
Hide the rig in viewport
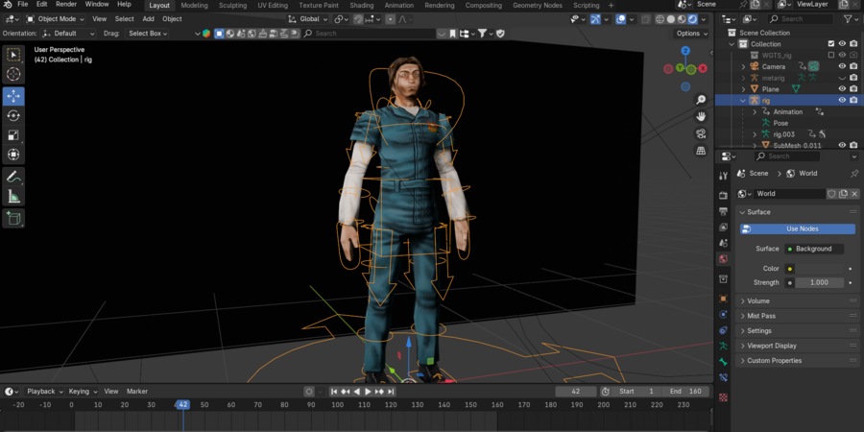tap(842, 100)
